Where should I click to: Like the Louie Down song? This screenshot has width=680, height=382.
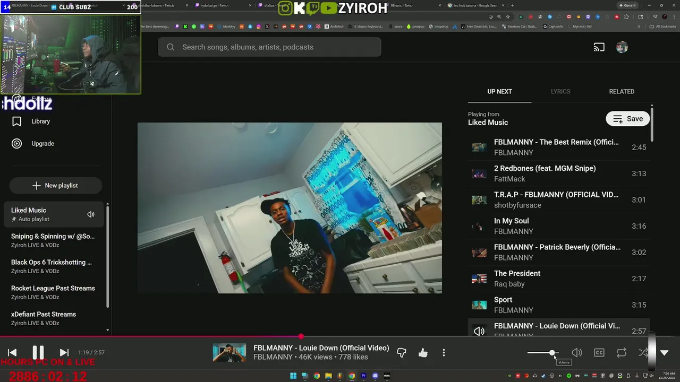423,353
